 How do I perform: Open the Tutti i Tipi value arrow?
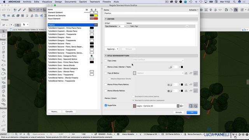tap(187, 26)
